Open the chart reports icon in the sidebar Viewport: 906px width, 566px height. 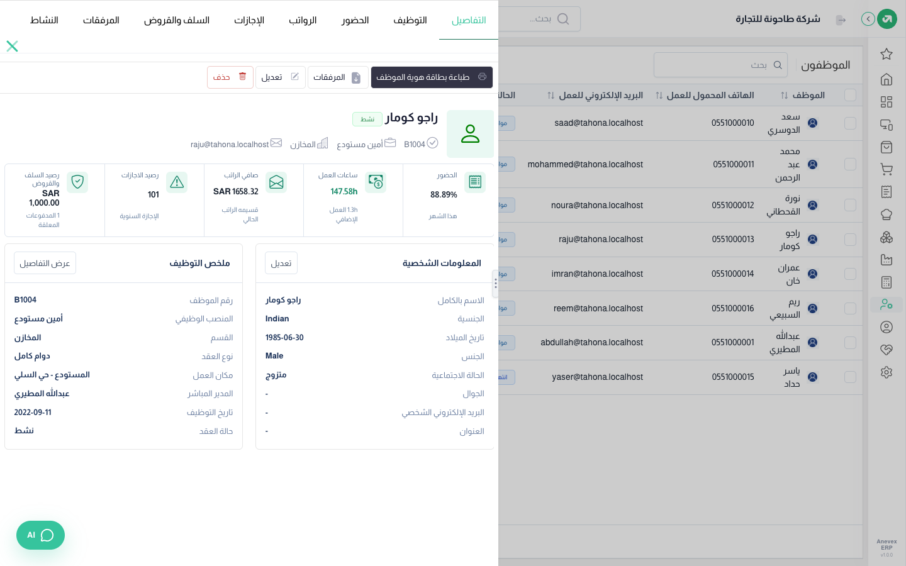(886, 260)
